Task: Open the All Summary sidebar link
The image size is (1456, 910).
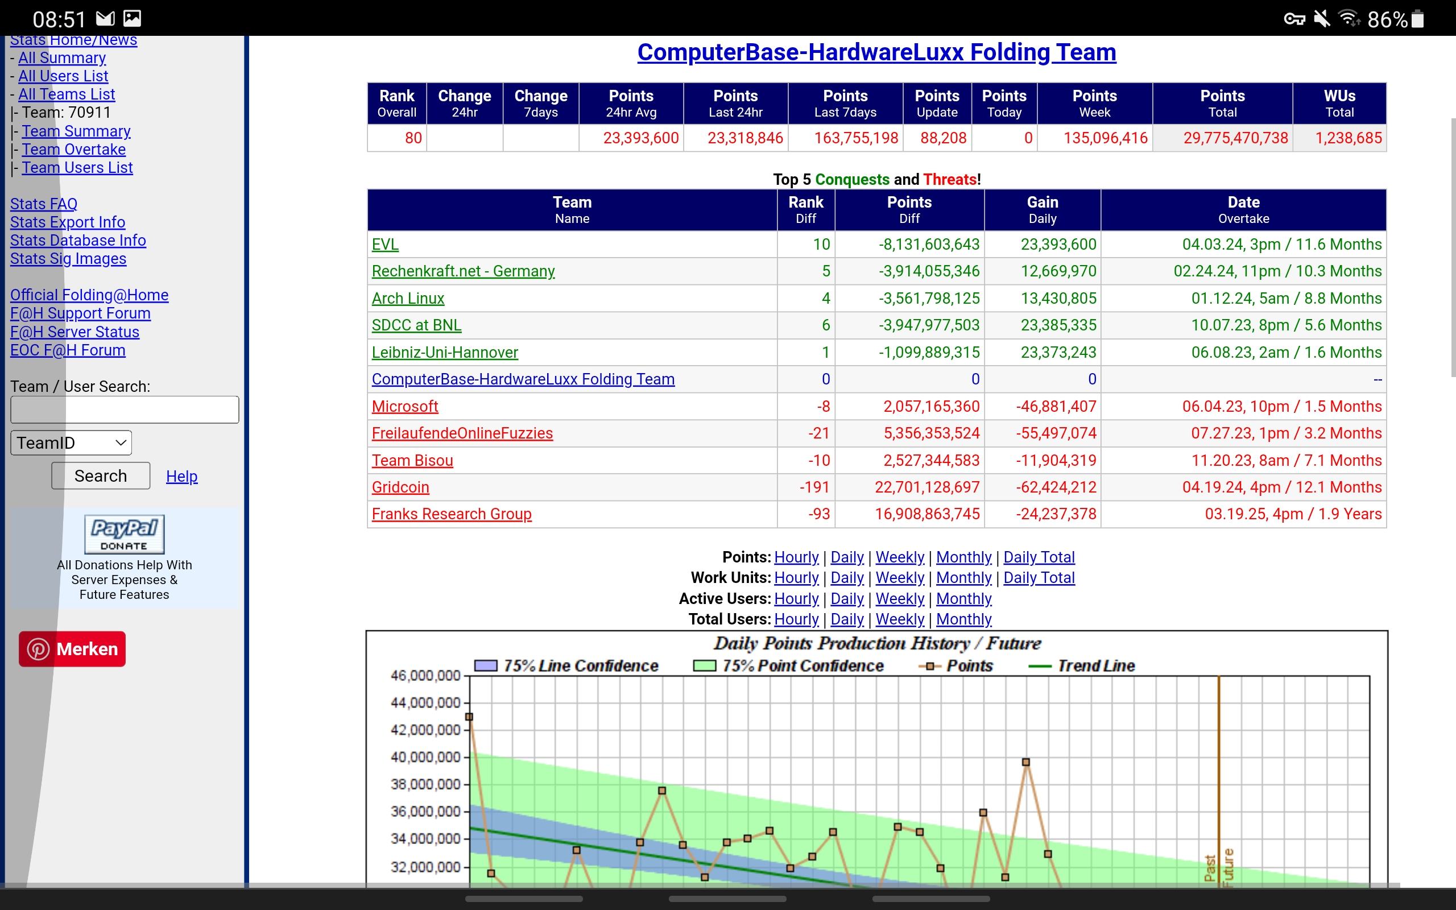Action: [62, 58]
